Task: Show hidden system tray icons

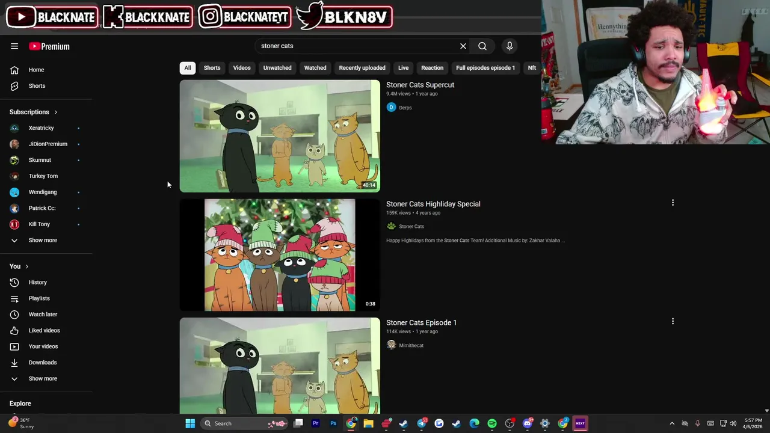Action: point(672,423)
